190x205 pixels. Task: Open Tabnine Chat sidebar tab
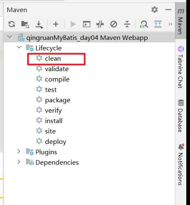point(180,67)
